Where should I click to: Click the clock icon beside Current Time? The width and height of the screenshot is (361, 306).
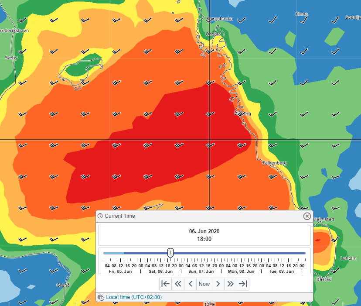coord(100,216)
